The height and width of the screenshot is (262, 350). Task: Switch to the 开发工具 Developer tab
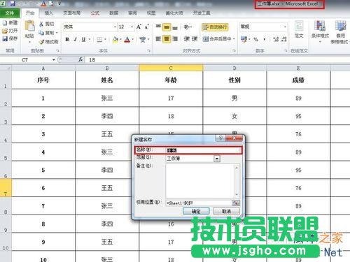click(202, 13)
